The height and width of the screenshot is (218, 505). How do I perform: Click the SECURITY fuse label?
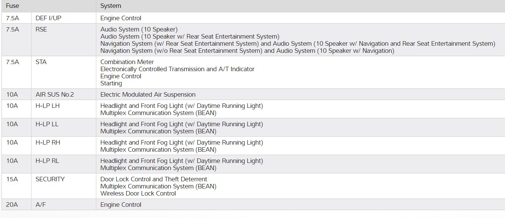(50, 179)
